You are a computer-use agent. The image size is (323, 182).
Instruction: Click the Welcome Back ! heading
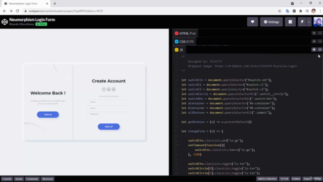click(x=48, y=93)
